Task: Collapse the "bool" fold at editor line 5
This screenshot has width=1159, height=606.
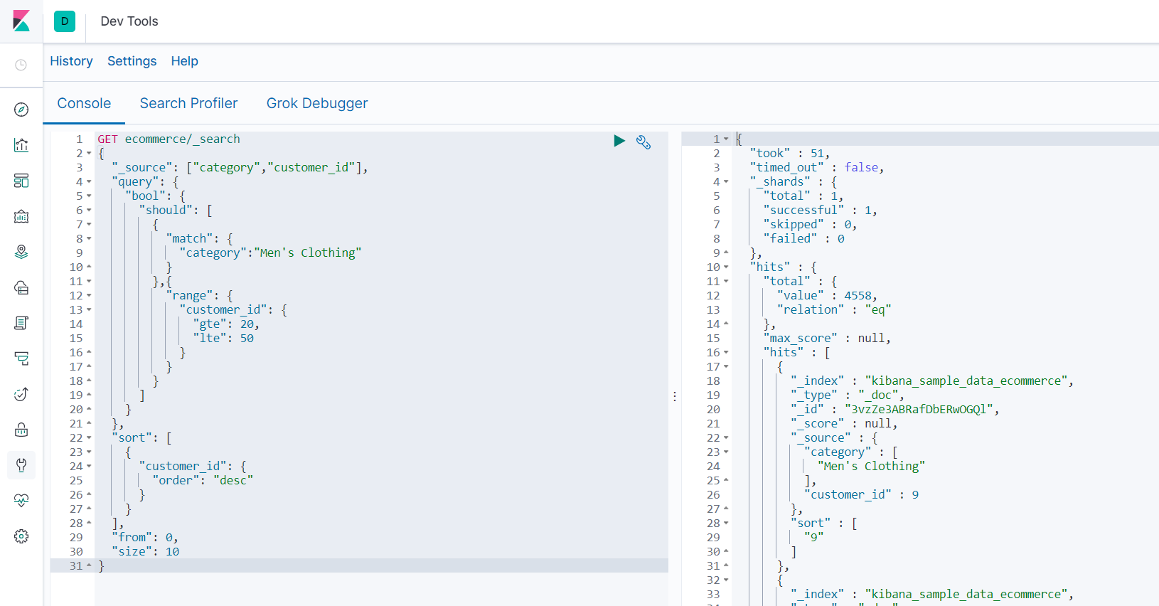Action: [89, 196]
